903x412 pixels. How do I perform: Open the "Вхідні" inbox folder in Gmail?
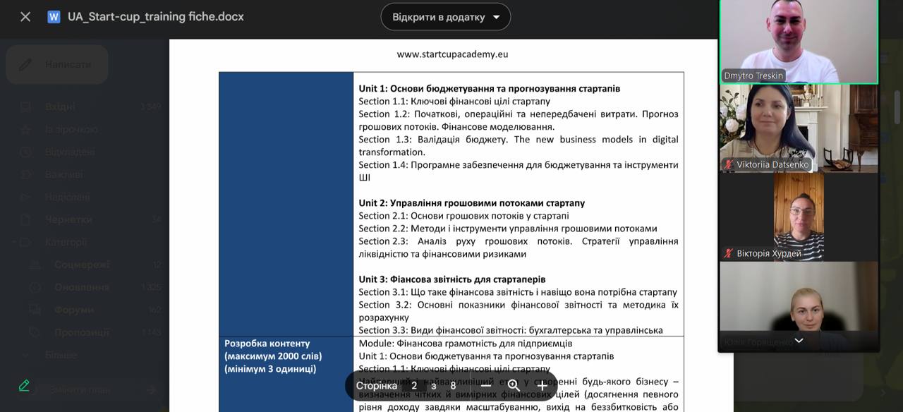[61, 107]
